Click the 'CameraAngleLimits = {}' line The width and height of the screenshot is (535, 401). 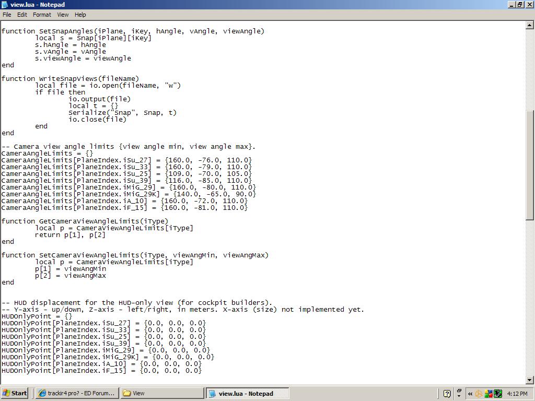coord(47,154)
